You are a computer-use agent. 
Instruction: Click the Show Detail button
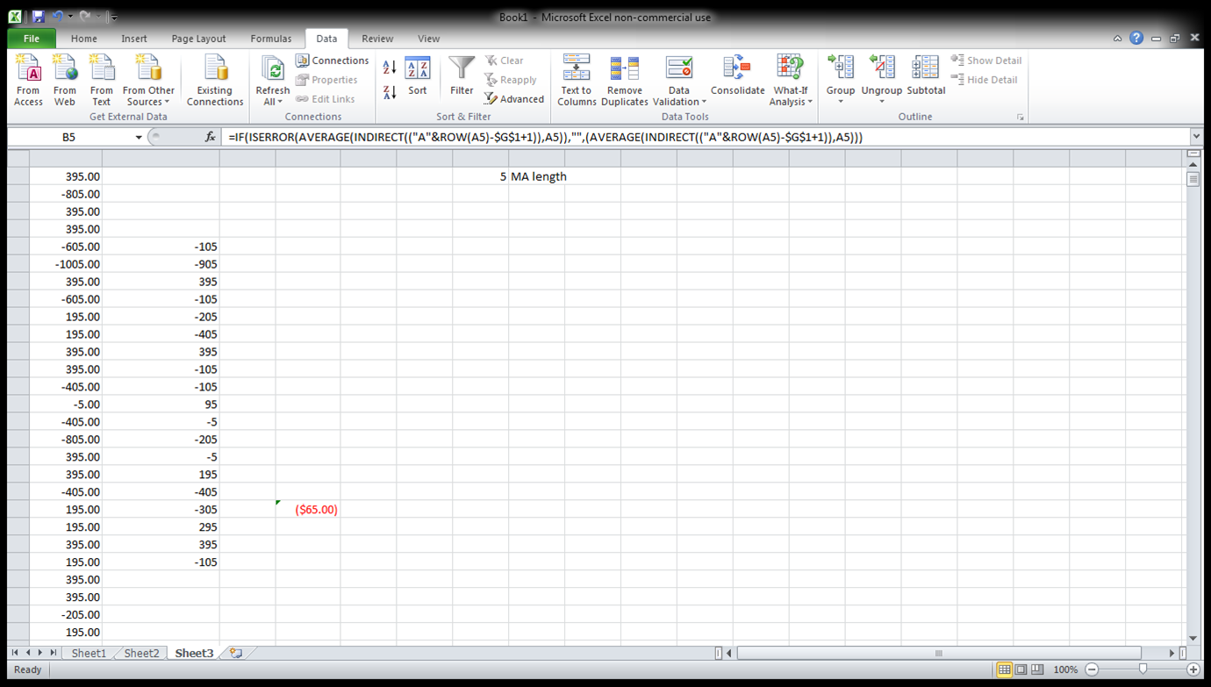pyautogui.click(x=986, y=61)
